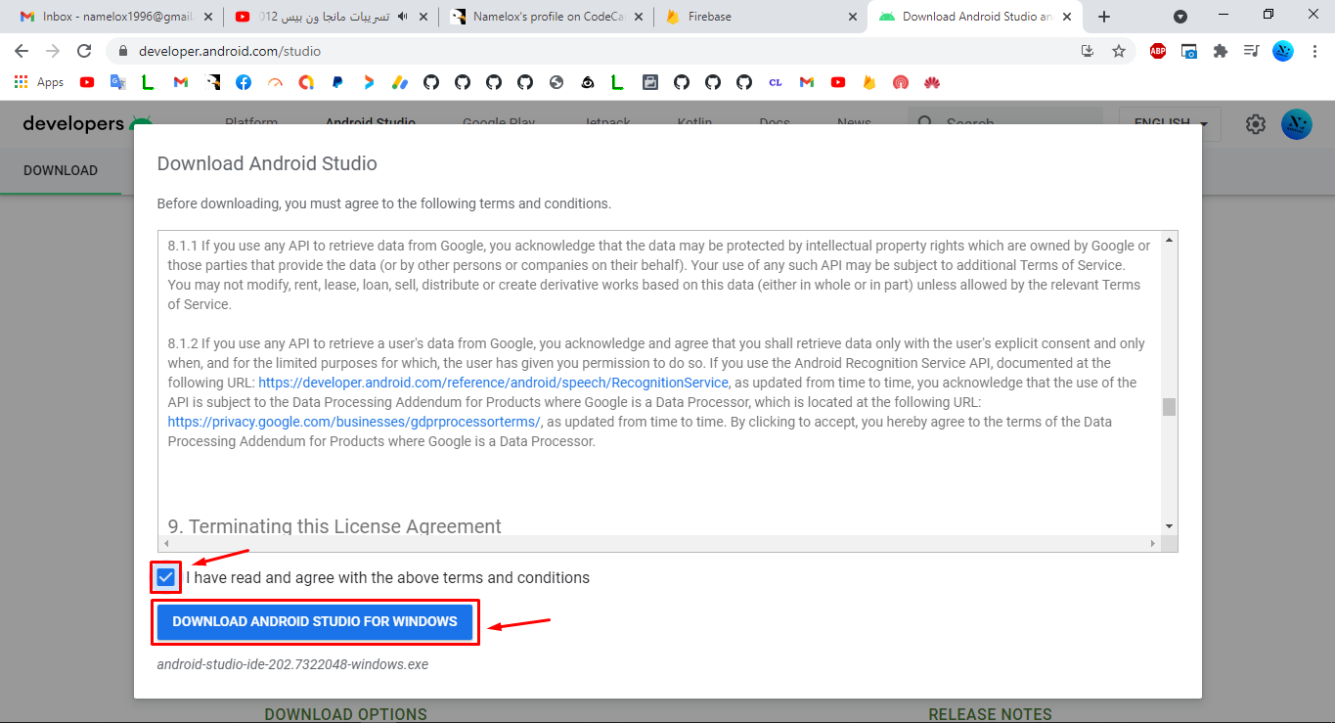
Task: Click '9. Terminating this License Agreement' heading
Action: (x=334, y=526)
